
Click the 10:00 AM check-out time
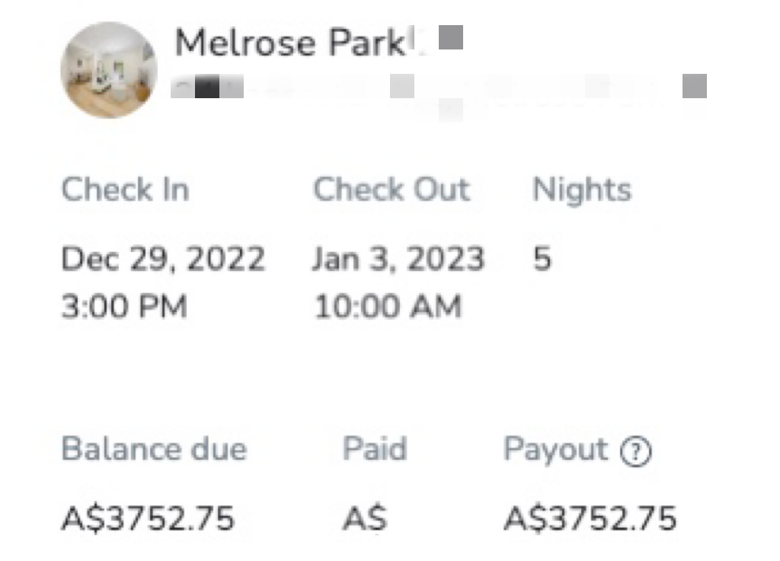coord(388,305)
